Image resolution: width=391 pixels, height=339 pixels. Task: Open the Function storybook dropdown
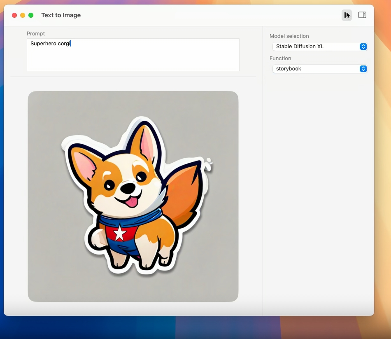tap(320, 69)
